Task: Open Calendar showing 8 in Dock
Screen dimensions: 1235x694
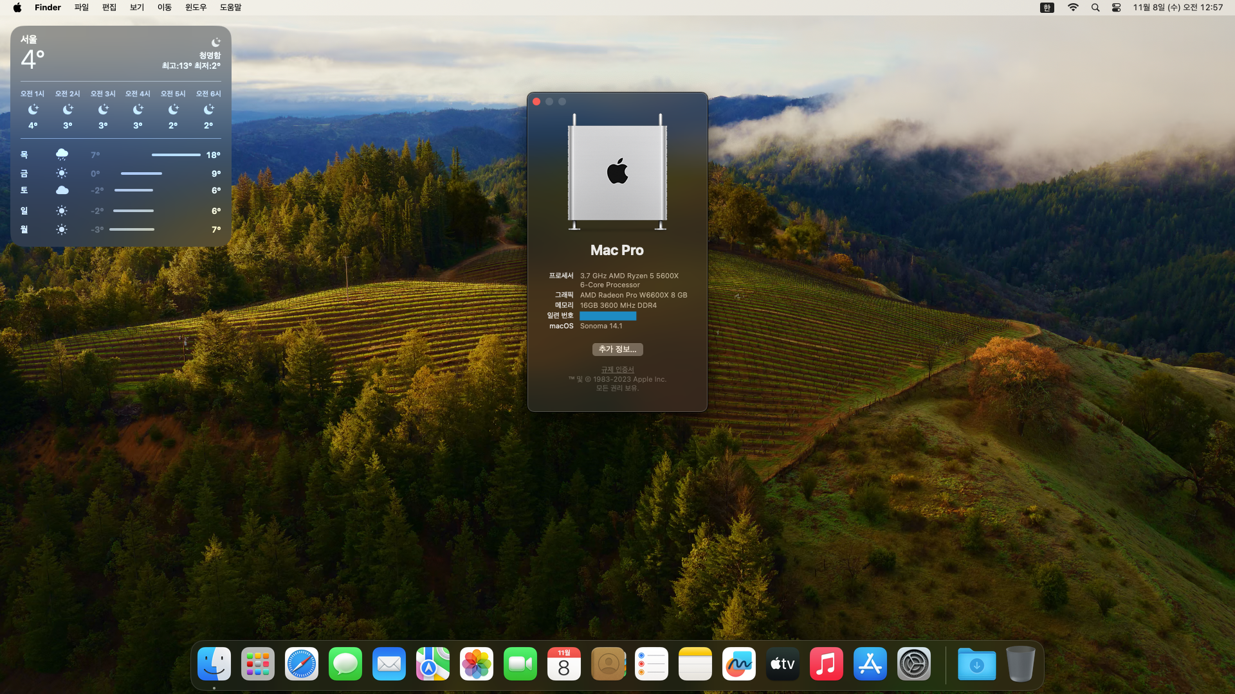Action: click(564, 664)
